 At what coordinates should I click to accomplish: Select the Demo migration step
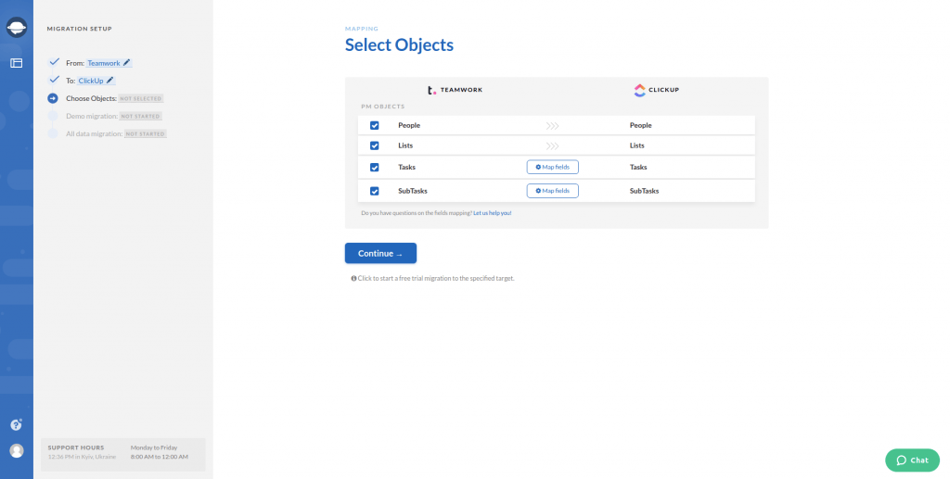tap(92, 116)
